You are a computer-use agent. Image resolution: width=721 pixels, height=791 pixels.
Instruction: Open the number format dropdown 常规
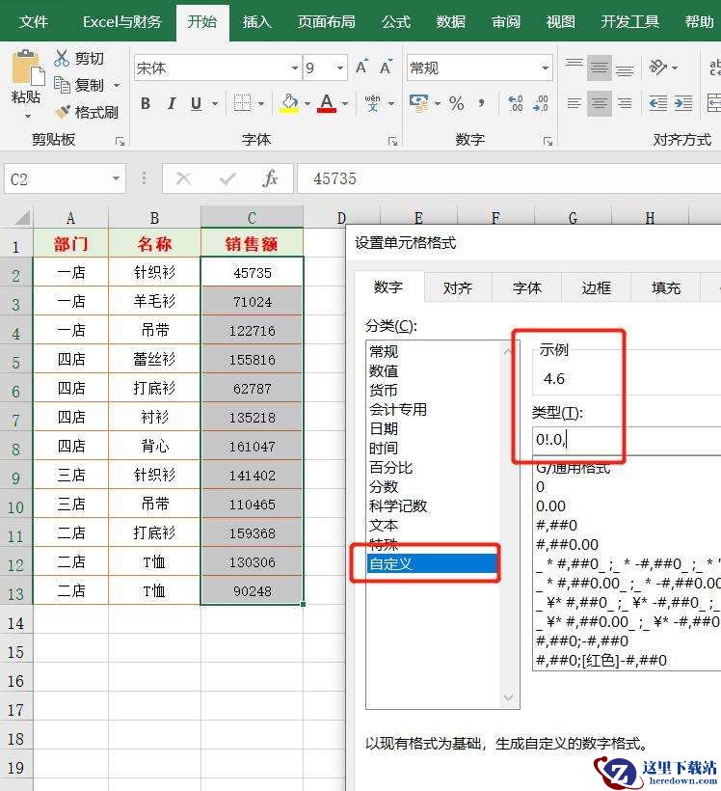tap(545, 68)
